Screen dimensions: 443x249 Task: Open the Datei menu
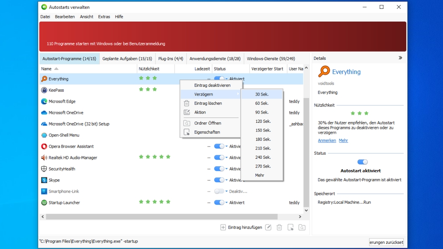pyautogui.click(x=45, y=17)
